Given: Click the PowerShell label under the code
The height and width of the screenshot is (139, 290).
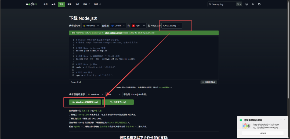Looking at the screenshot, I should tap(76, 82).
